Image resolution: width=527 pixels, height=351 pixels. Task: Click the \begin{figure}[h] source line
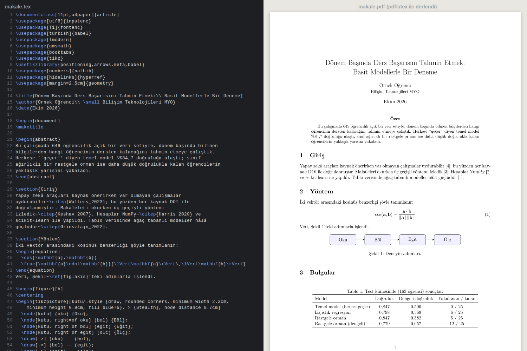point(39,289)
